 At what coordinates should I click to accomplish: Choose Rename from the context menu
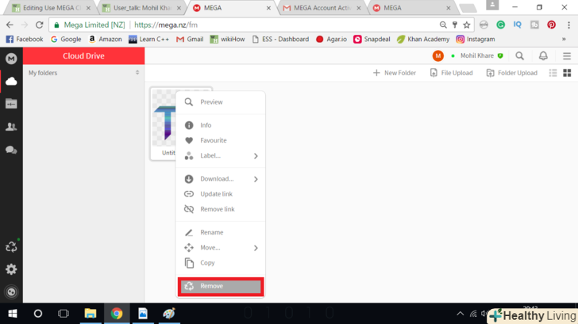(x=221, y=232)
